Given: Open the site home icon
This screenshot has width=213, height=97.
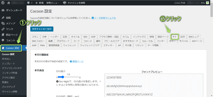Looking at the screenshot, I should [x=9, y=3].
